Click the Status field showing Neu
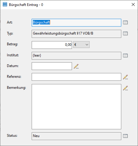The image size is (138, 146). (76, 136)
